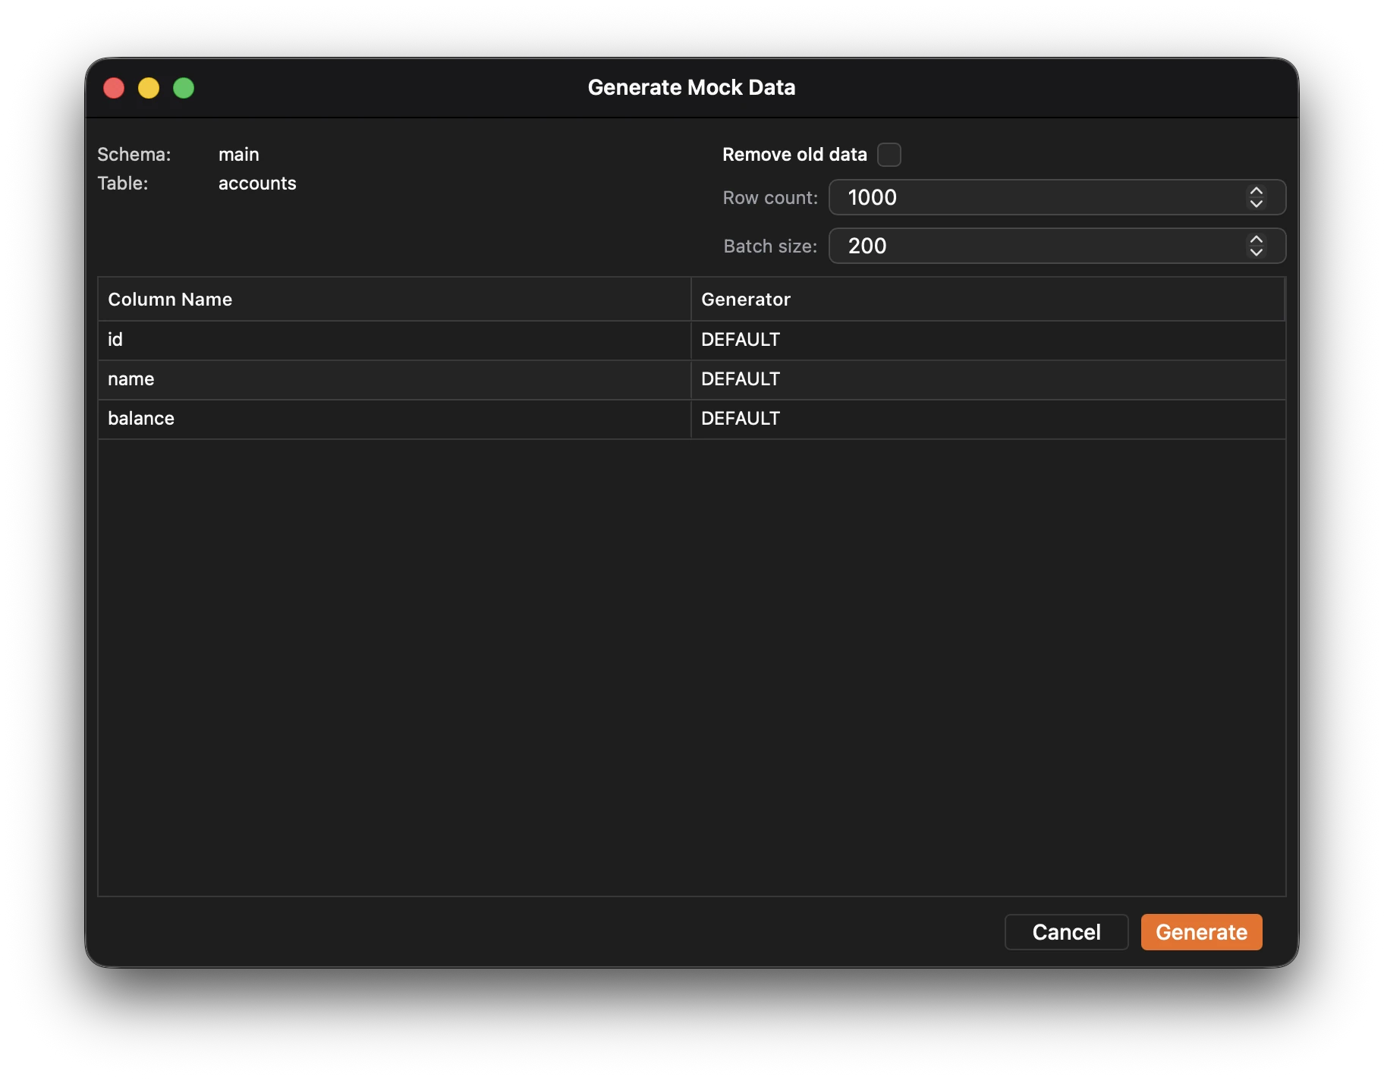Open the generator dropdown for the balance column
This screenshot has width=1384, height=1080.
[x=986, y=419]
